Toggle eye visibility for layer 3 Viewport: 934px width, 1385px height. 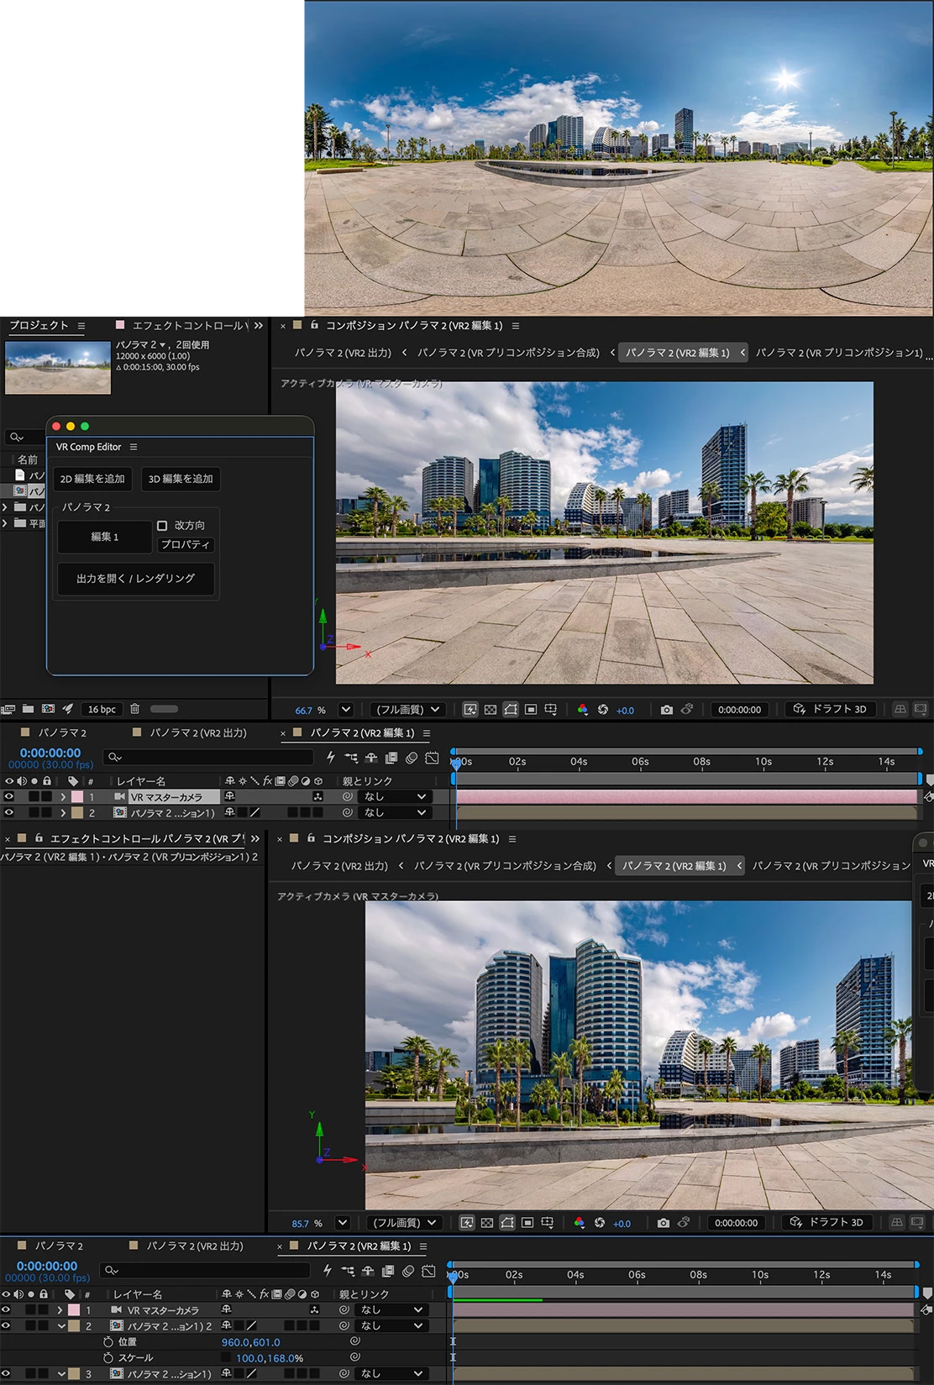coord(7,1373)
